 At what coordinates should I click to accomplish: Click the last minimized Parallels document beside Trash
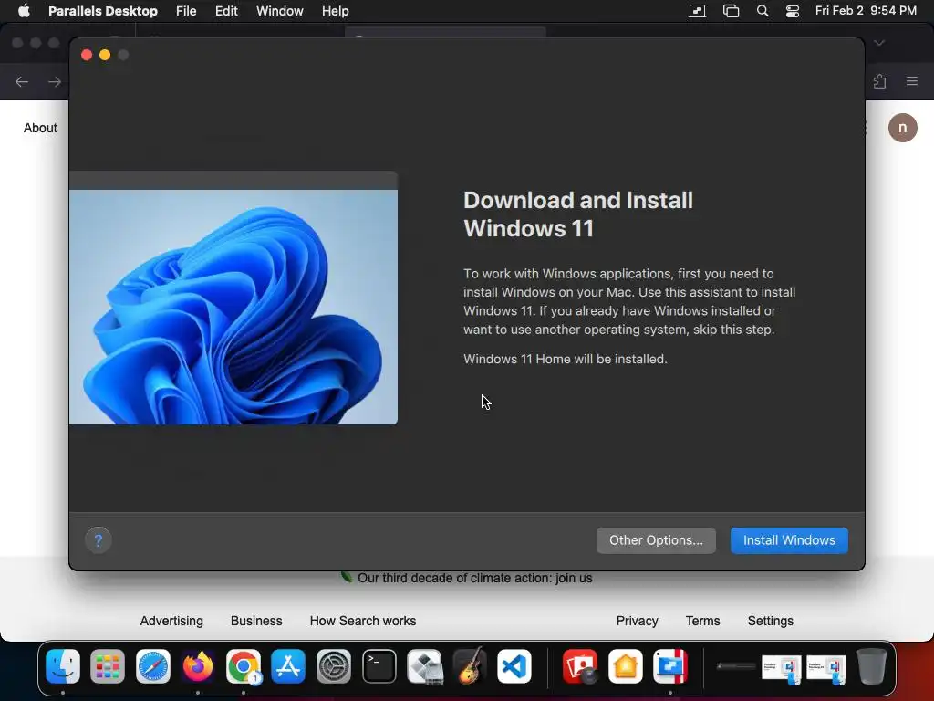pos(826,668)
